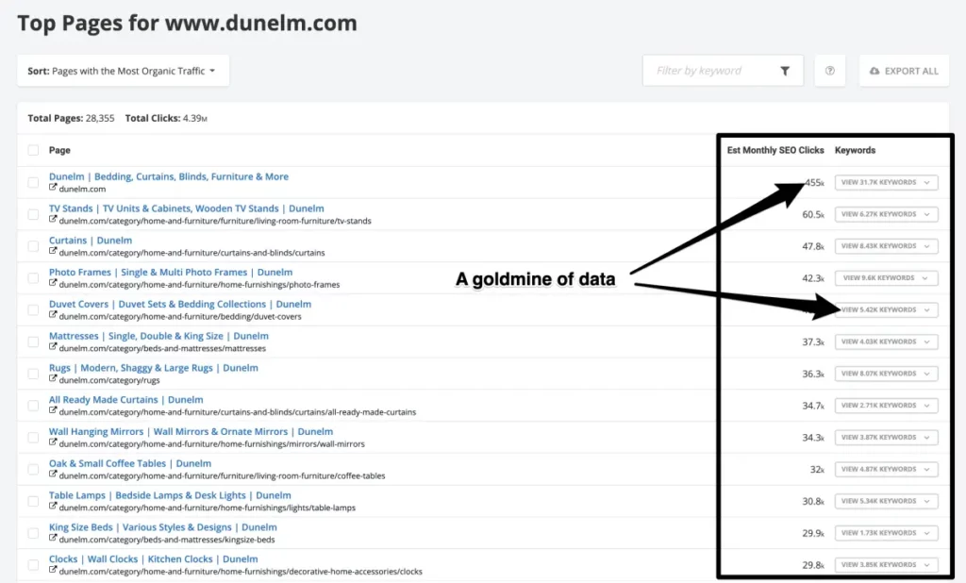
Task: Open external link icon for mattresses URL
Action: (x=53, y=347)
